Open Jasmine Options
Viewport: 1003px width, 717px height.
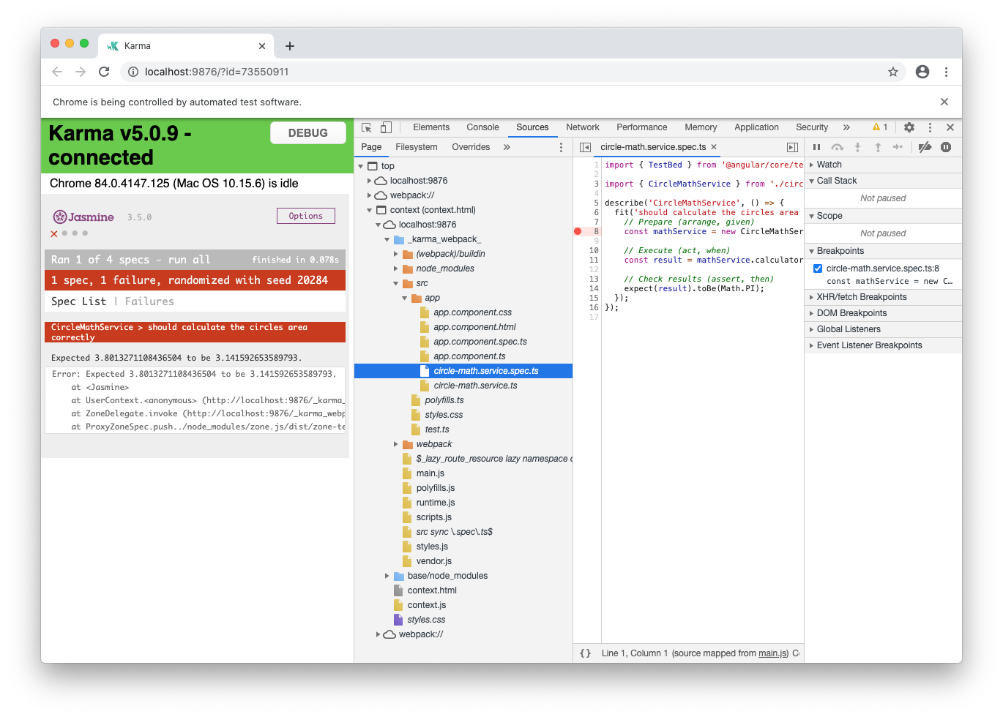(x=306, y=216)
